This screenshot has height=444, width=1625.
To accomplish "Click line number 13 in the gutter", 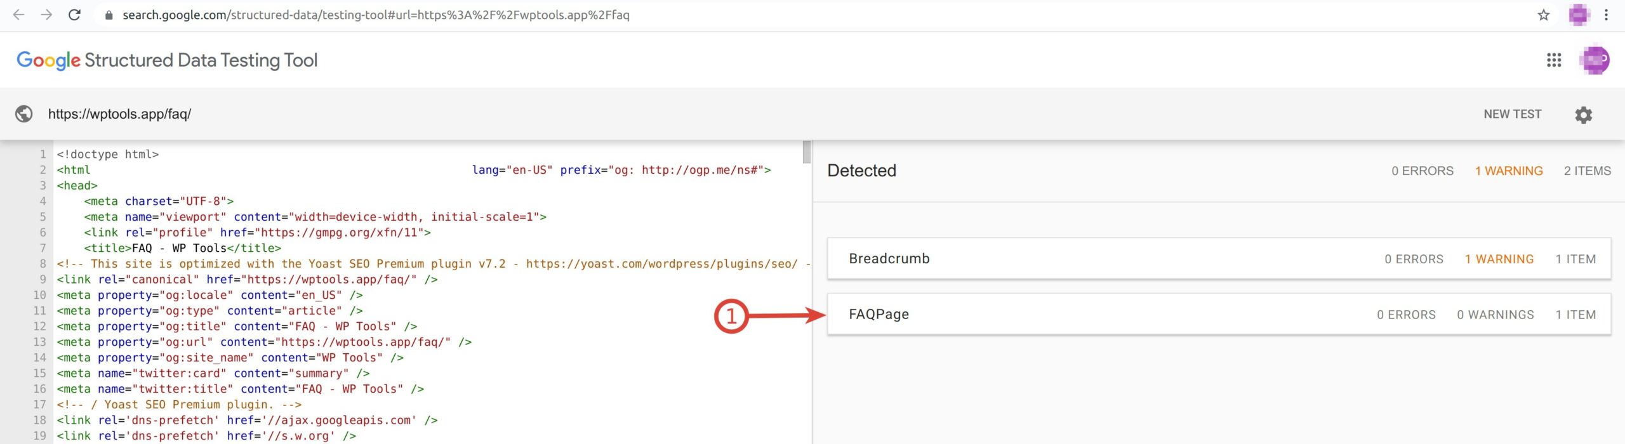I will click(x=39, y=342).
